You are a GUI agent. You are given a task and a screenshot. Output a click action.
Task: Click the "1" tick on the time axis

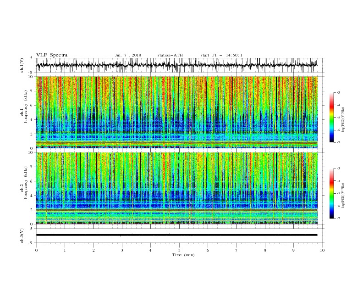65,250
